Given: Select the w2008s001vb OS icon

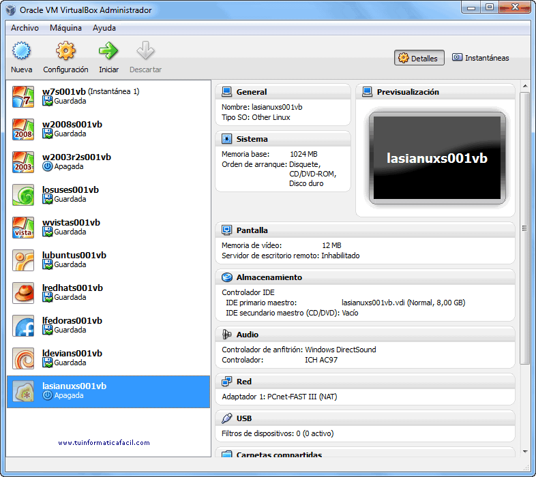Looking at the screenshot, I should pos(23,129).
